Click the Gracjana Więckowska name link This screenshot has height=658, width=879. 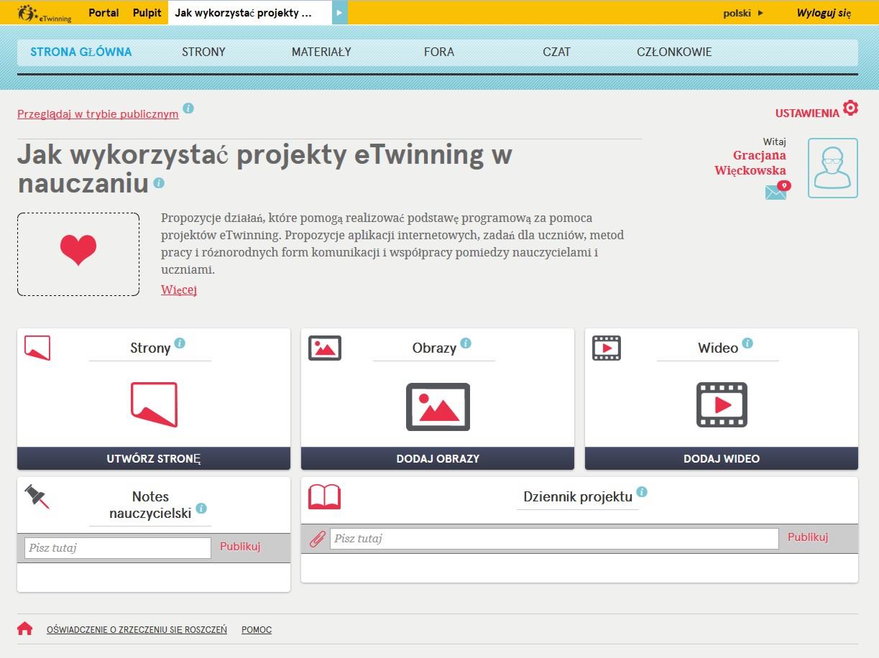[x=750, y=162]
